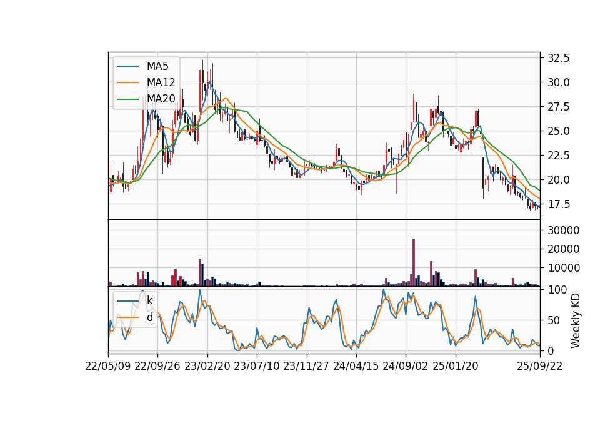The height and width of the screenshot is (431, 600).
Task: Click the 20.0 price axis tick
Action: point(559,180)
